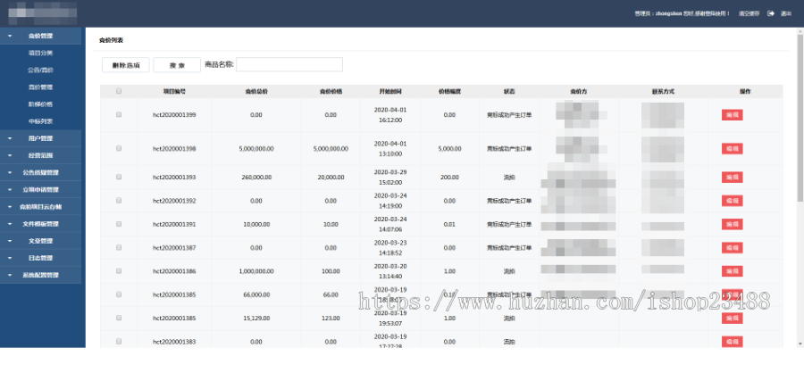
Task: Click the scrollbar down arrow
Action: 800,344
